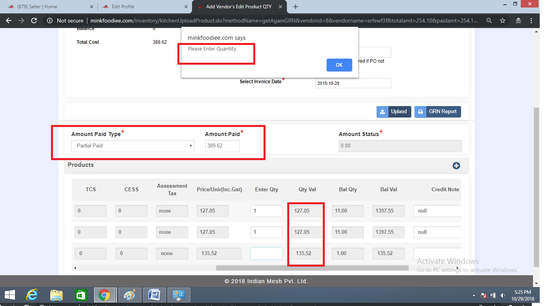The height and width of the screenshot is (306, 550).
Task: Click the Select Invoice Date field
Action: 353,83
